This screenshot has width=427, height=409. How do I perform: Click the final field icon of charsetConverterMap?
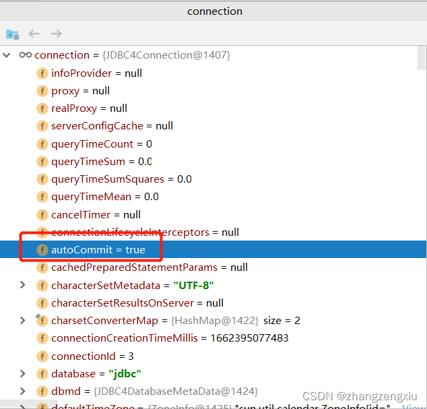42,321
